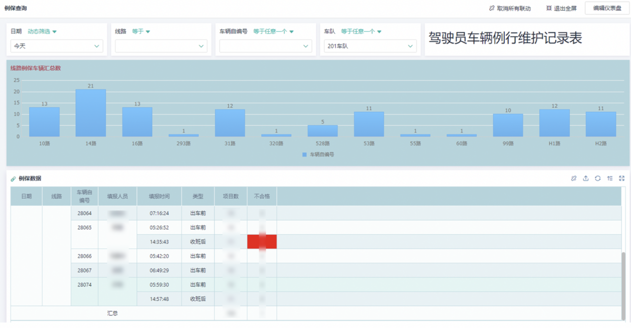Select vehicle number 28064 cell
631x328 pixels.
point(85,213)
